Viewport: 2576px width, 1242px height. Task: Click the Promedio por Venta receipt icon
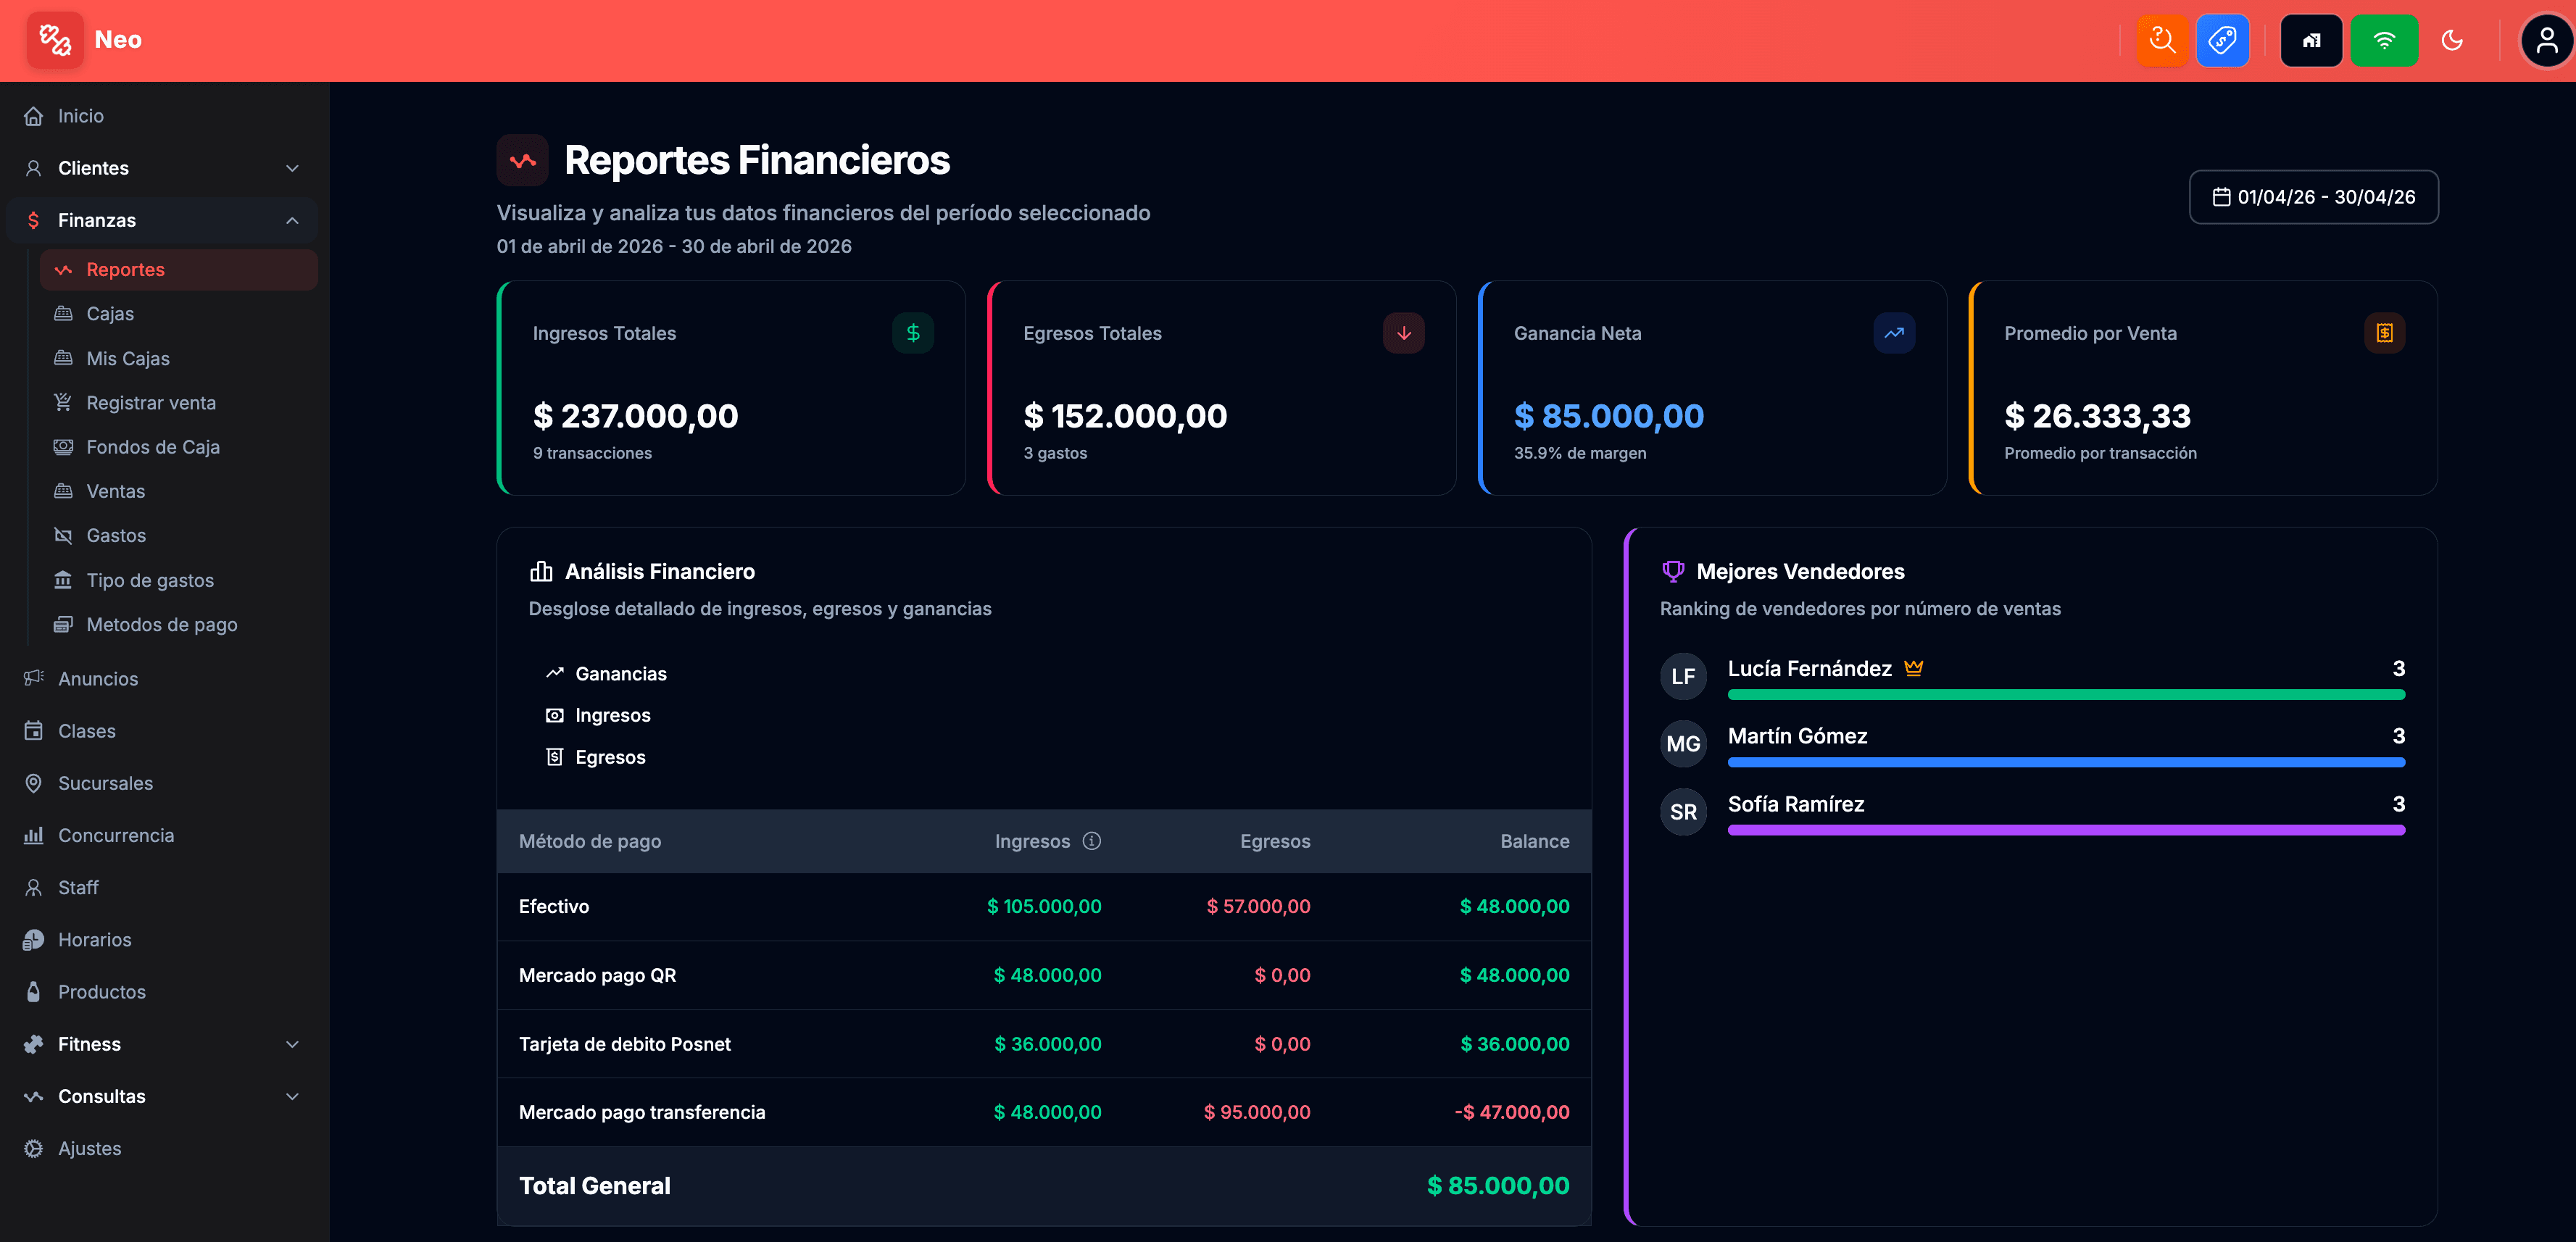tap(2384, 333)
